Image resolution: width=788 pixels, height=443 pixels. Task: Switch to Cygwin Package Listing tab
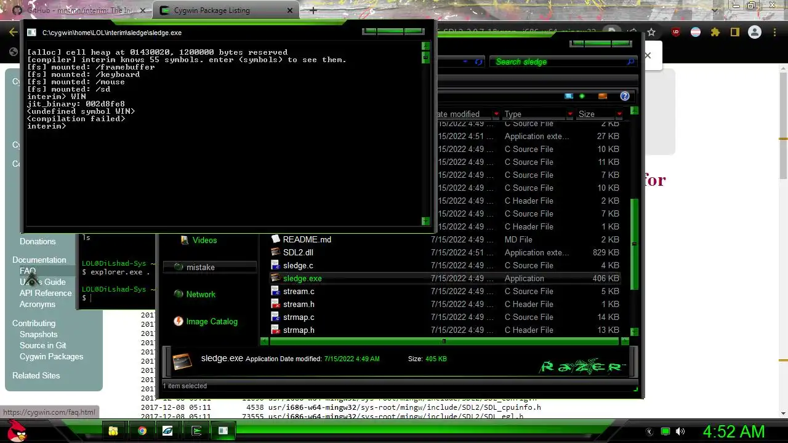tap(227, 10)
